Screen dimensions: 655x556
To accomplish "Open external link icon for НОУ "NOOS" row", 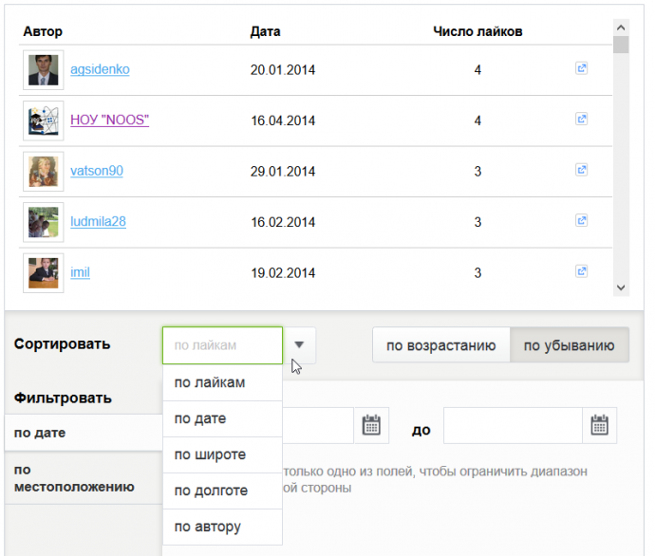I will [582, 120].
